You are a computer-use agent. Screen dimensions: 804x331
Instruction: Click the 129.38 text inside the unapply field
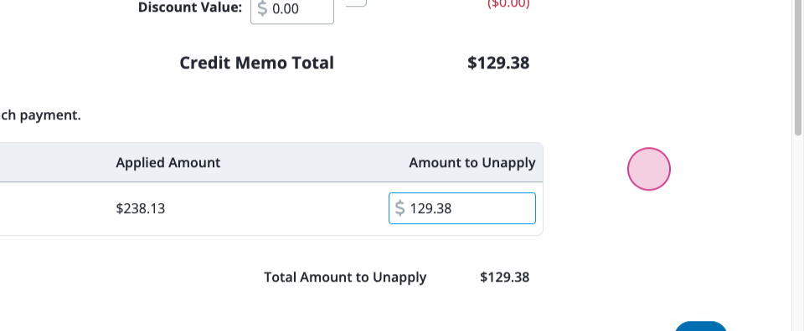pyautogui.click(x=430, y=209)
